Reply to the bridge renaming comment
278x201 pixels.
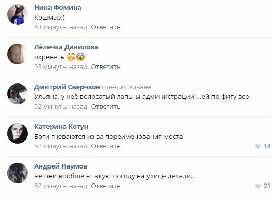point(106,146)
